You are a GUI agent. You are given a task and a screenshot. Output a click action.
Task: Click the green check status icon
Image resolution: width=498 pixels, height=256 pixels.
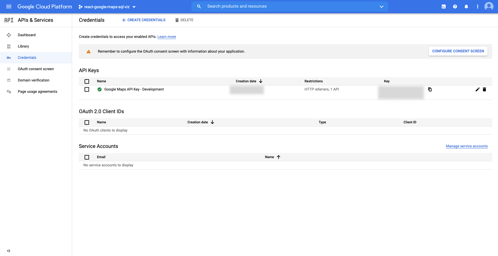[100, 89]
